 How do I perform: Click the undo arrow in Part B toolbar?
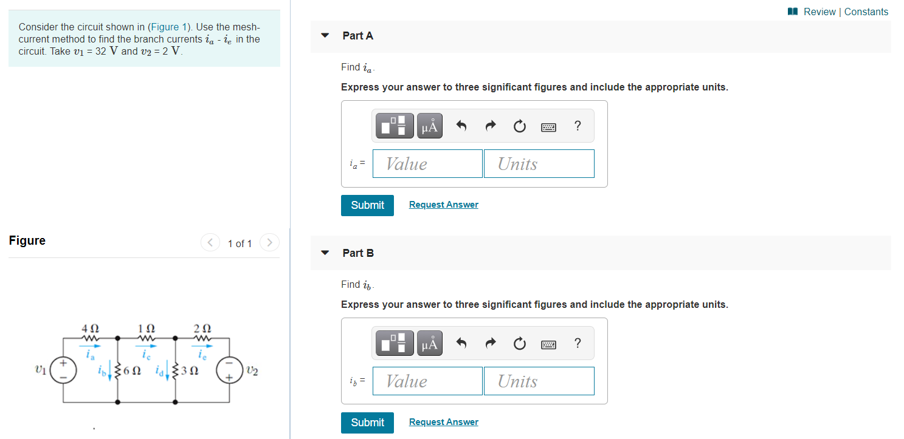461,343
